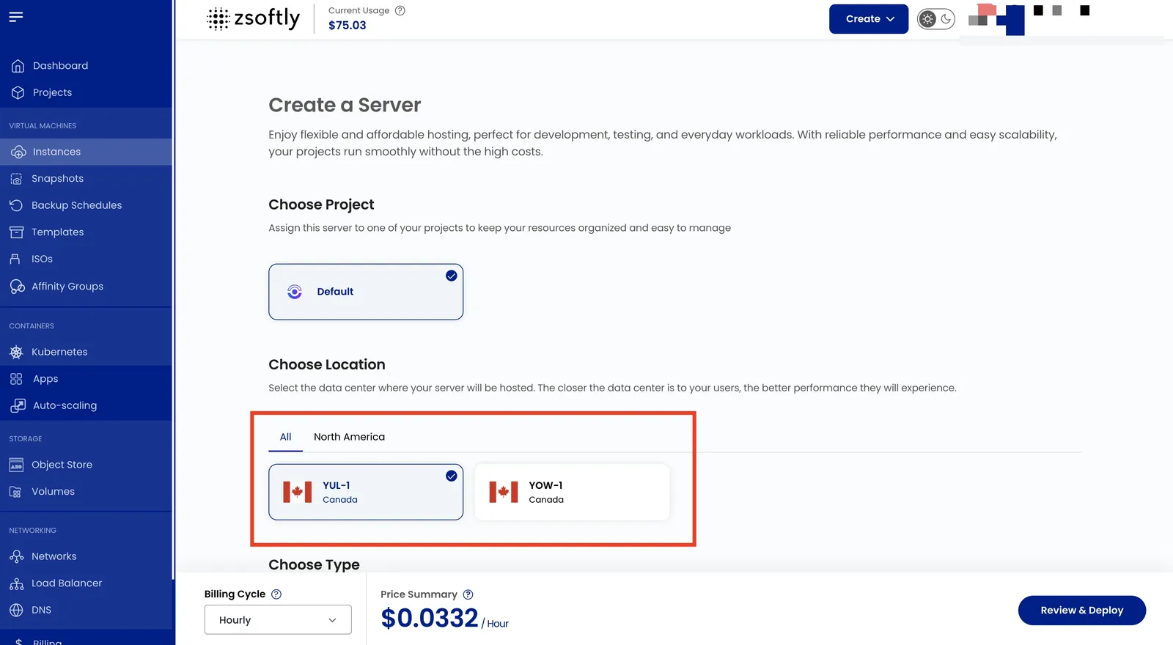
Task: Select the YUL-1 Canada location card
Action: tap(366, 492)
